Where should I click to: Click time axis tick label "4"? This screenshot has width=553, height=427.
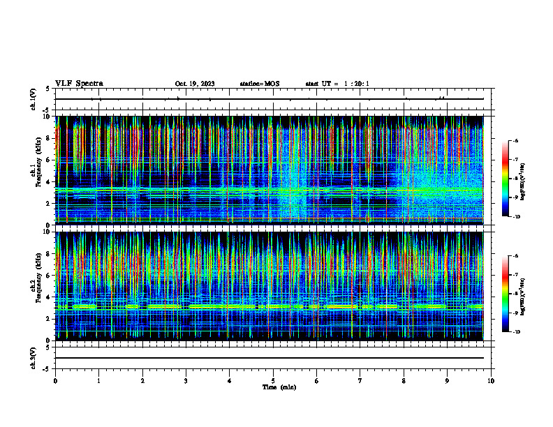point(229,381)
